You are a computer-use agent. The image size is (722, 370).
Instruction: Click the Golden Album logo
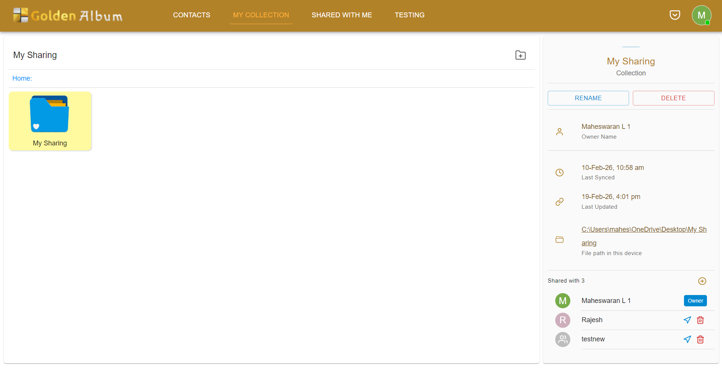[68, 15]
